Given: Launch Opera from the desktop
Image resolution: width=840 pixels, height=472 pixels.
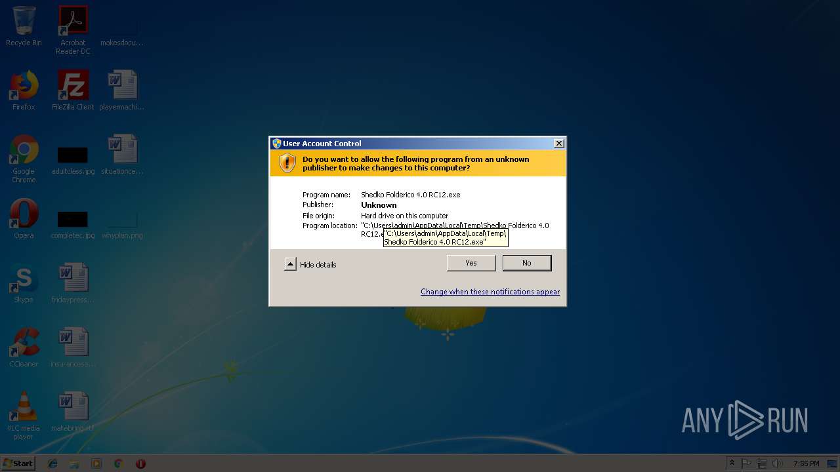Looking at the screenshot, I should 24,219.
